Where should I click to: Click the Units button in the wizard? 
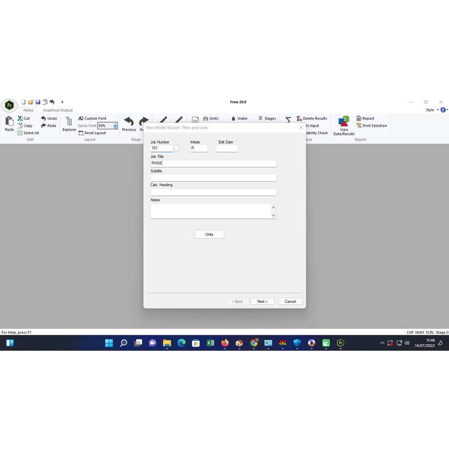[210, 234]
